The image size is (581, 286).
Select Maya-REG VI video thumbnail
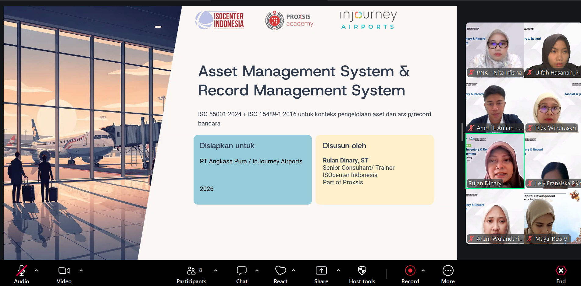[x=553, y=216]
